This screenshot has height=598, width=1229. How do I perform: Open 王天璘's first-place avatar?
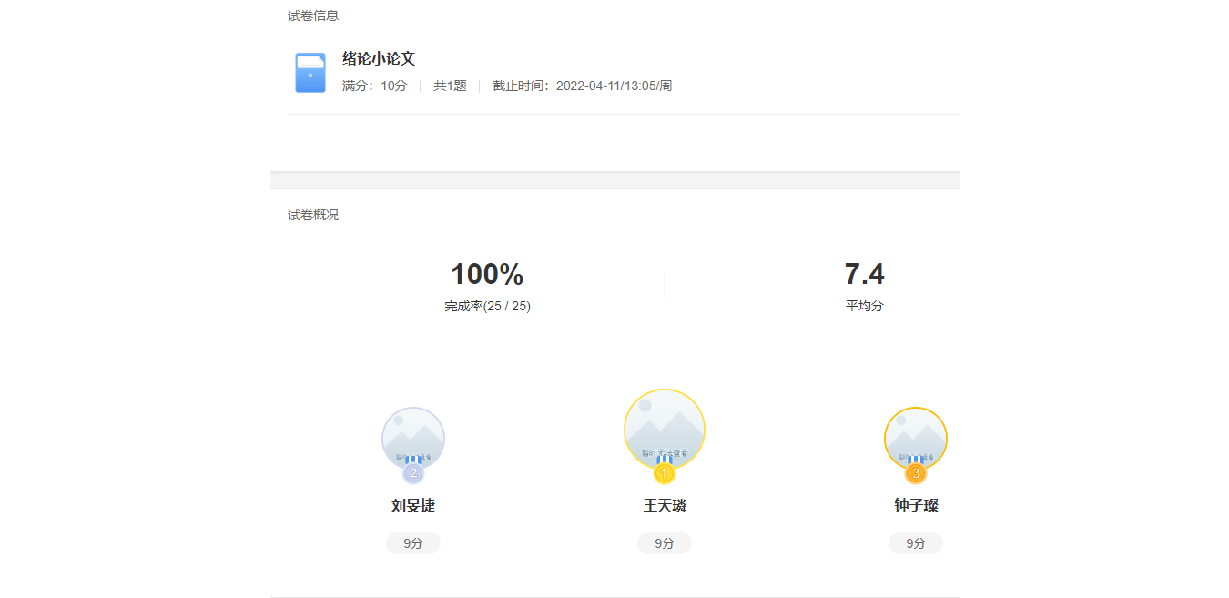665,426
